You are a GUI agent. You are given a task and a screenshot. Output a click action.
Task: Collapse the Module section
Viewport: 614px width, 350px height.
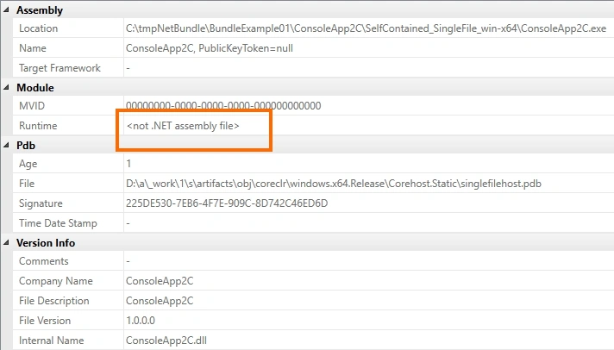coord(6,87)
